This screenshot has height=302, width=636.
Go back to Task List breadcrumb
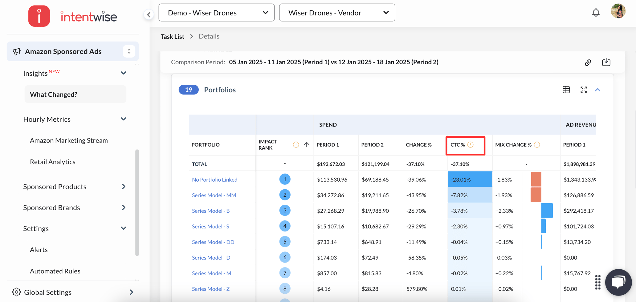173,36
